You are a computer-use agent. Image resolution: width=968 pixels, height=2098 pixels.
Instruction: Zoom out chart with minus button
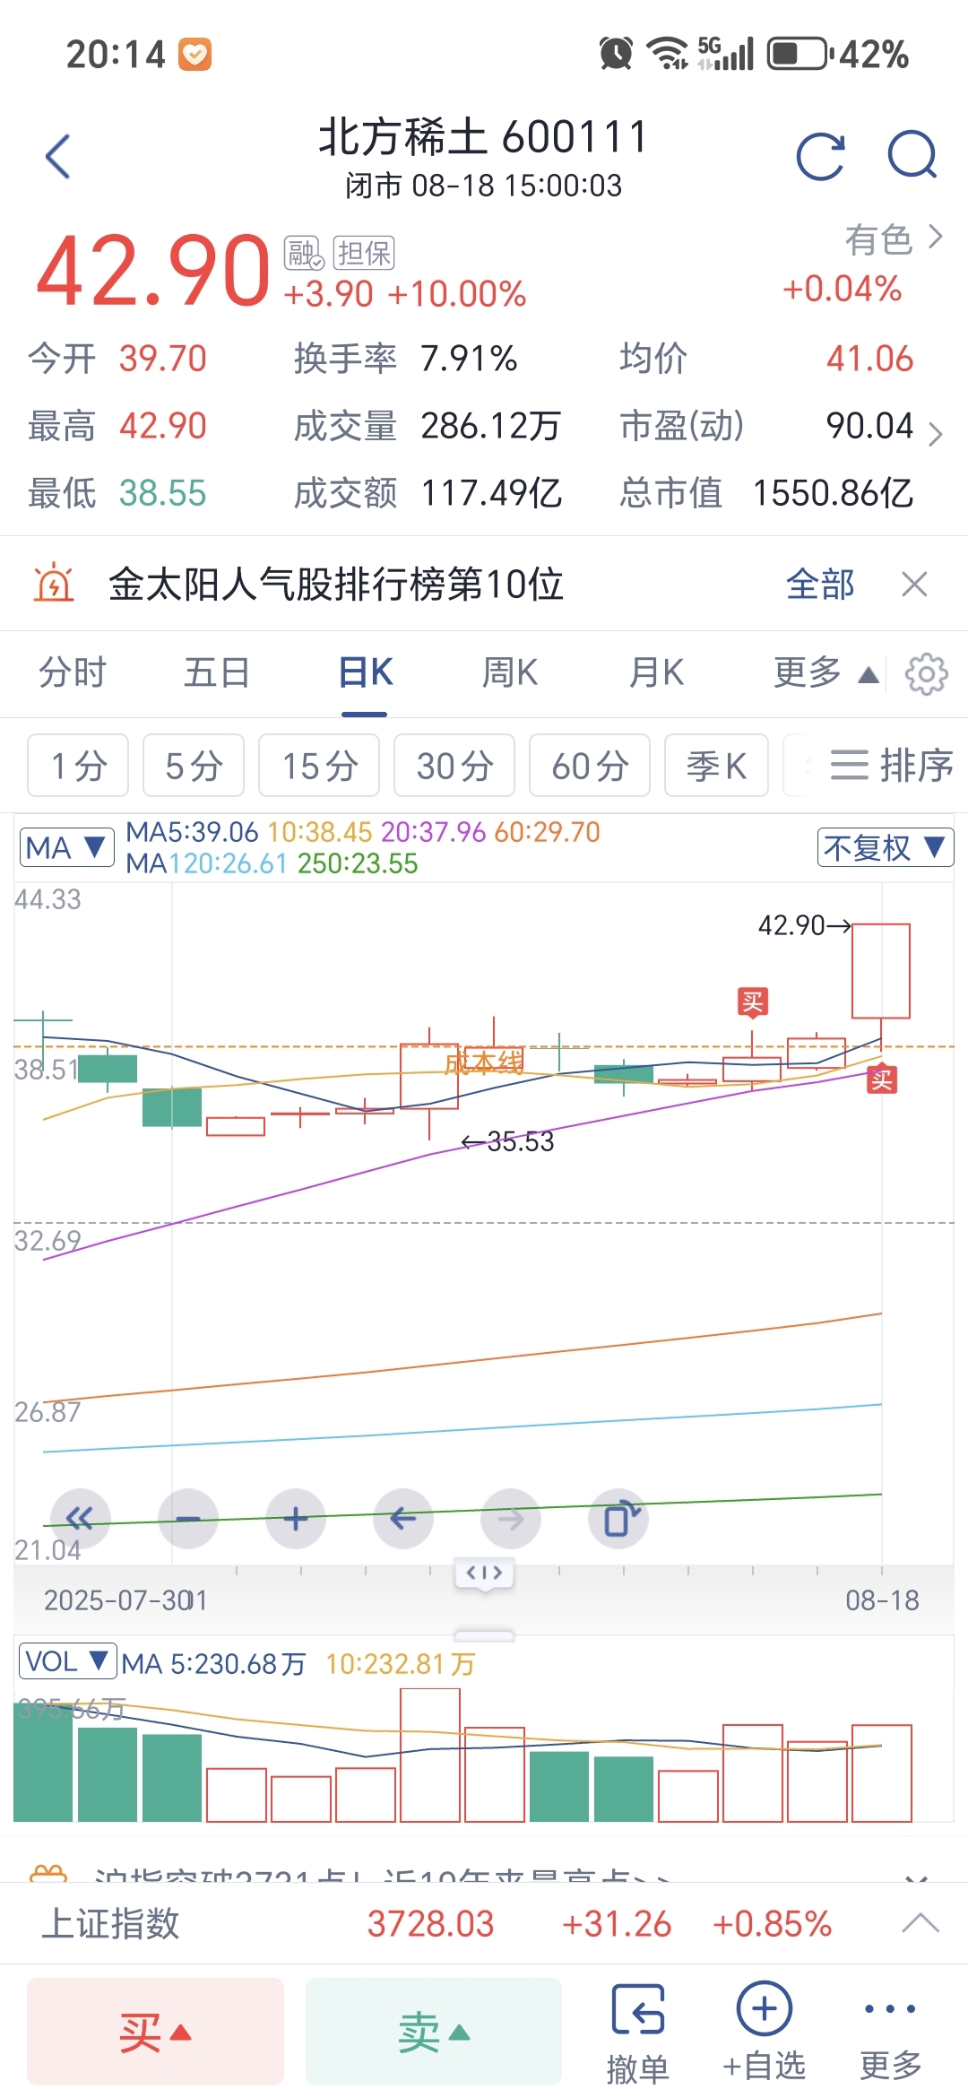pos(188,1519)
